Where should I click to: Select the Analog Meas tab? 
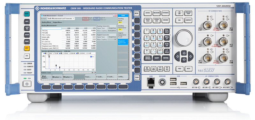pyautogui.click(x=47, y=22)
